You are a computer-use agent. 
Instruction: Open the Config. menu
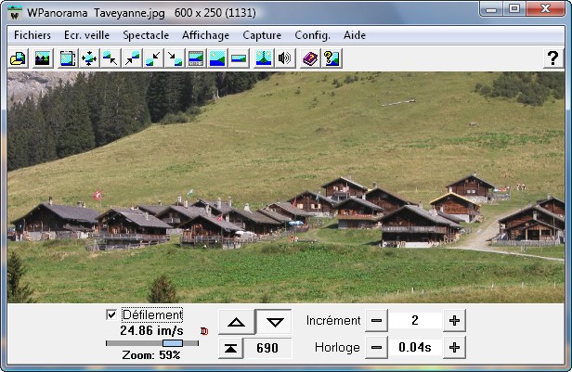[312, 35]
